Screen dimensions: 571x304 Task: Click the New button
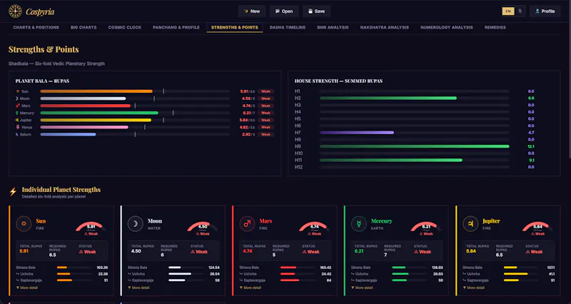(252, 11)
